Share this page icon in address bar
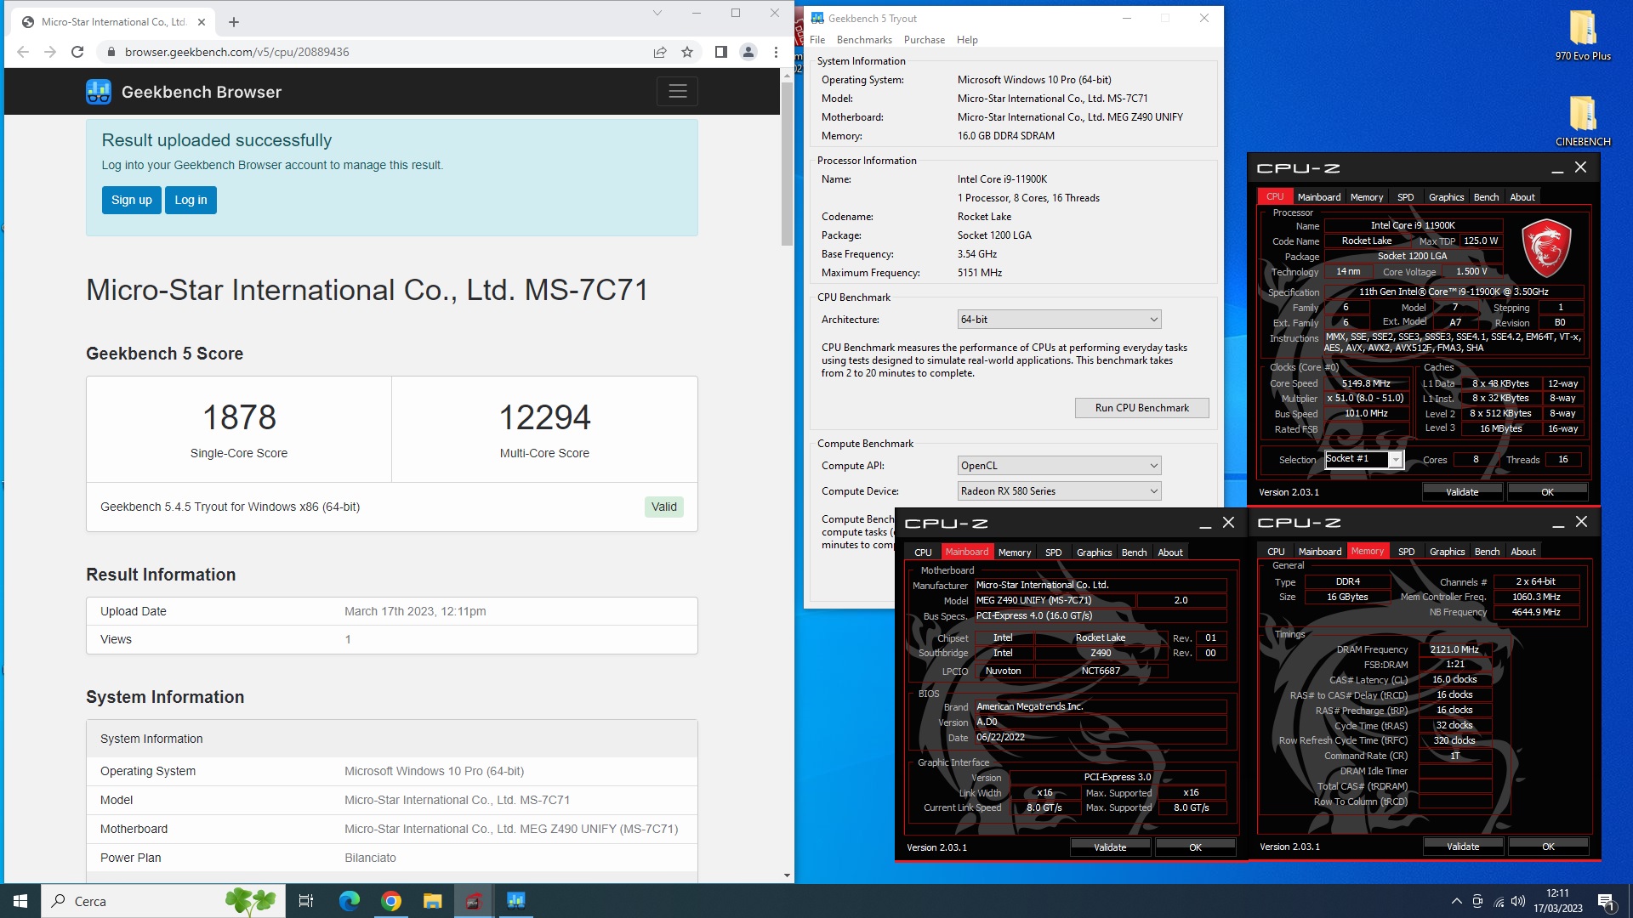 [x=660, y=52]
